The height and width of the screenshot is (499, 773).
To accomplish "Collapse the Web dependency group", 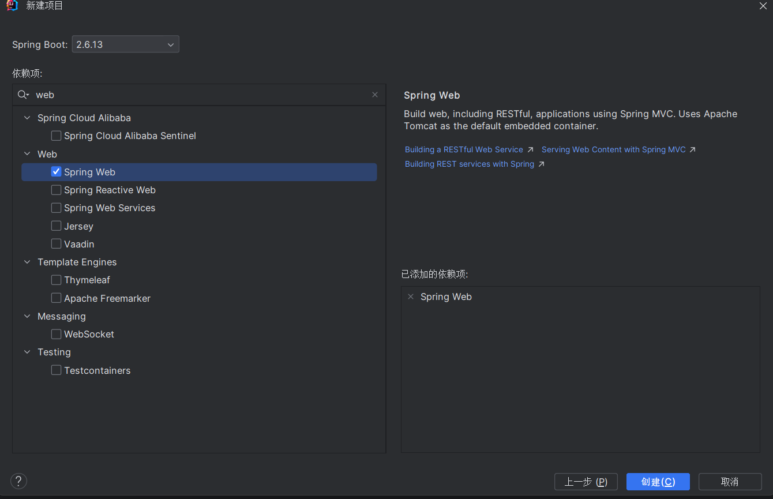I will coord(27,154).
